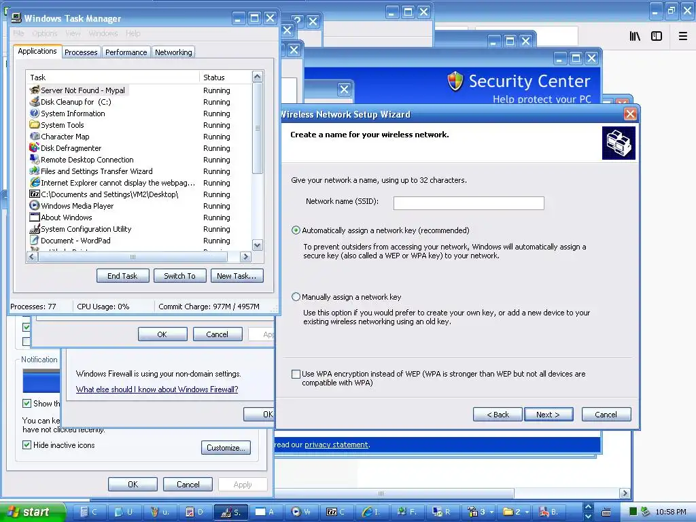
Task: Click the Network name (SSID) field
Action: click(469, 203)
